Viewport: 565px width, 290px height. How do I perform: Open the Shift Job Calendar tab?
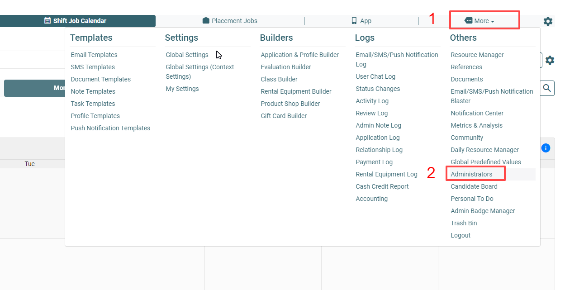pyautogui.click(x=76, y=21)
